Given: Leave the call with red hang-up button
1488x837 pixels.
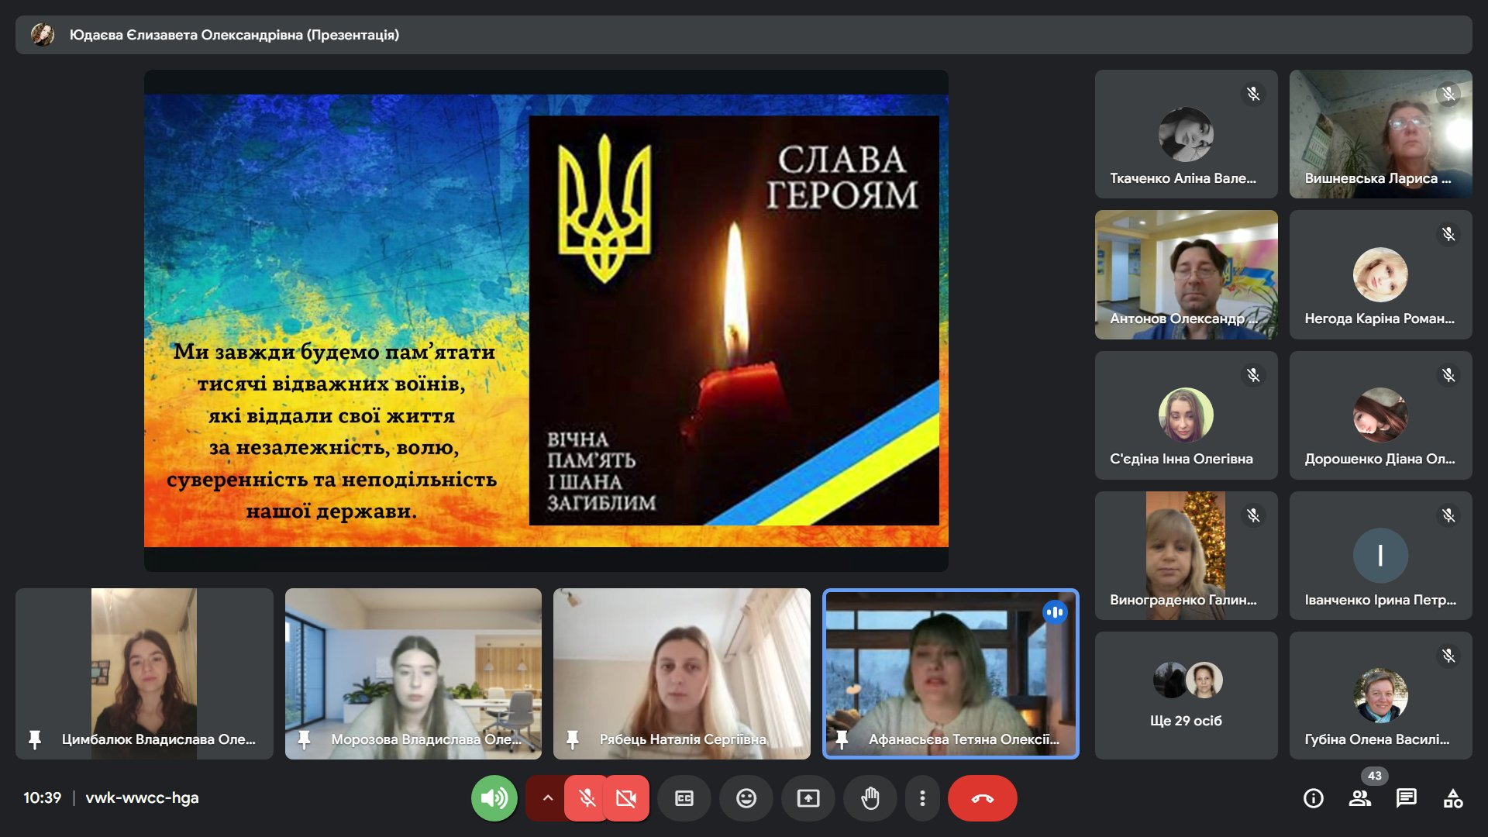Looking at the screenshot, I should click(983, 797).
